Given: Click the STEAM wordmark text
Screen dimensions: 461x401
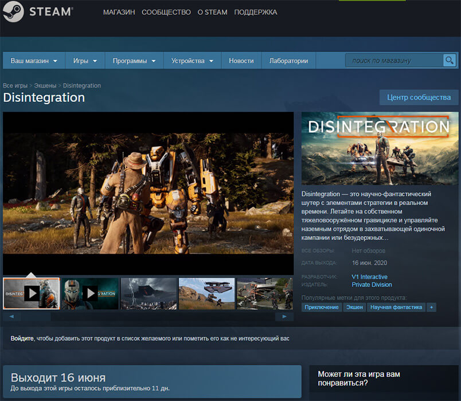Looking at the screenshot, I should tap(51, 12).
